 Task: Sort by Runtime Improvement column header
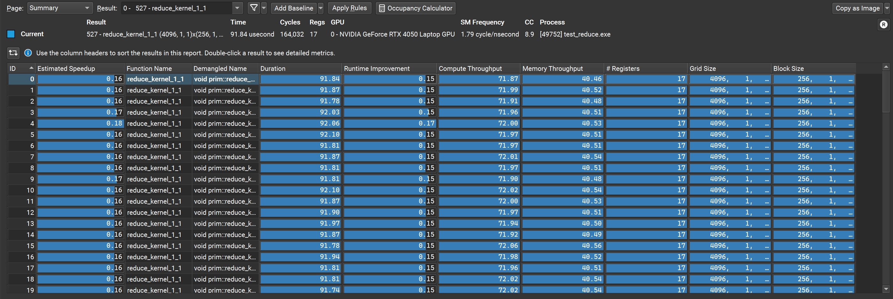point(389,68)
